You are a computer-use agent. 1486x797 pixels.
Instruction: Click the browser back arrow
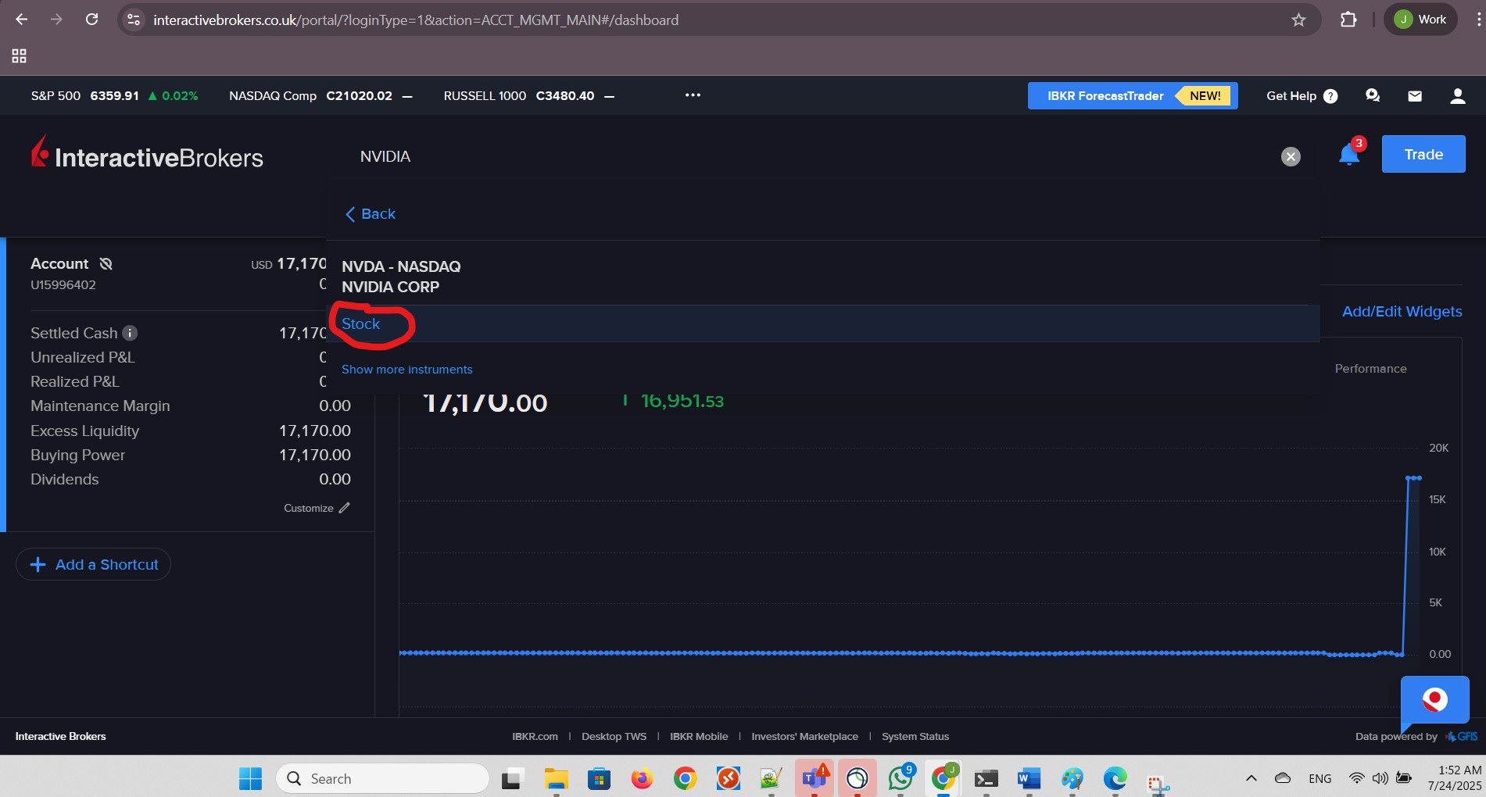(x=22, y=20)
